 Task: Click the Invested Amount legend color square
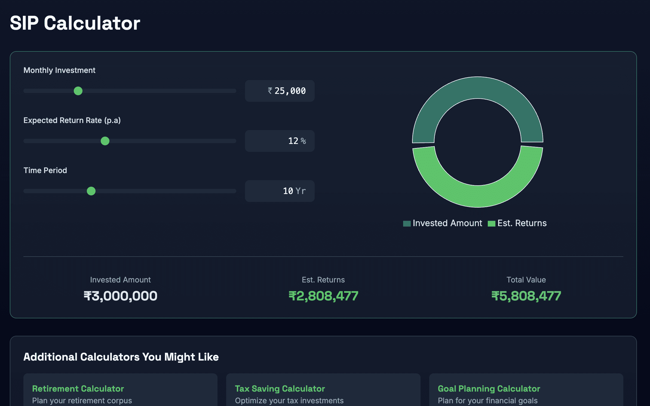(407, 224)
